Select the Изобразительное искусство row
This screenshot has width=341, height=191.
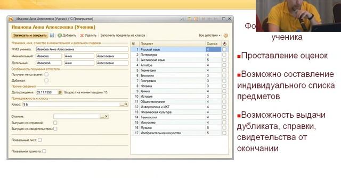pos(180,133)
